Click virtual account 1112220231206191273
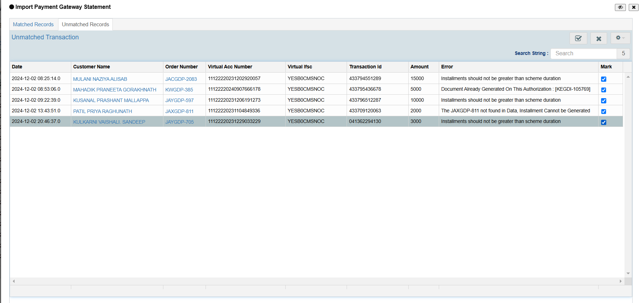 click(234, 100)
